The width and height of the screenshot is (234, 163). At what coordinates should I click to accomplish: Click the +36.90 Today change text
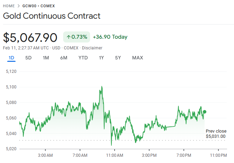[x=110, y=37]
